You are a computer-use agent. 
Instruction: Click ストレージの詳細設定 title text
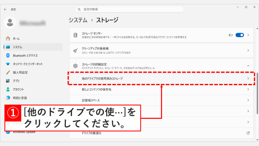[x=94, y=64]
